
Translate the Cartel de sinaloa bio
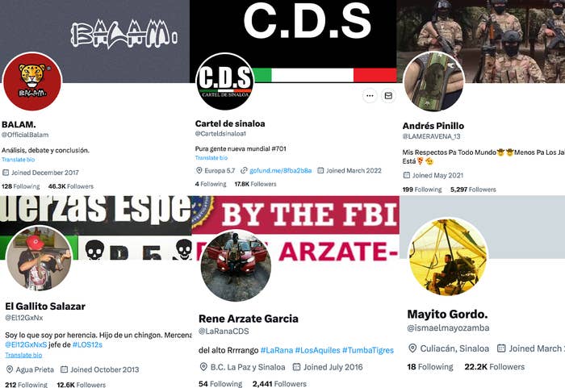click(x=211, y=158)
